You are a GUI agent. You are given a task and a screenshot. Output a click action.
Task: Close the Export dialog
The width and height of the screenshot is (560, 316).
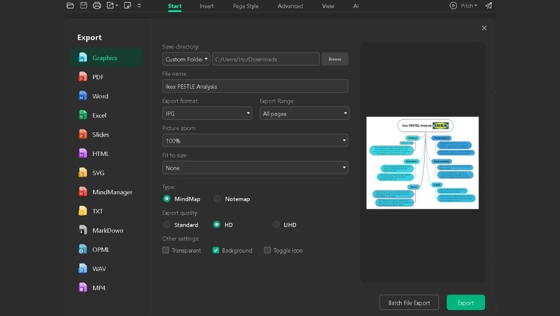pyautogui.click(x=484, y=28)
